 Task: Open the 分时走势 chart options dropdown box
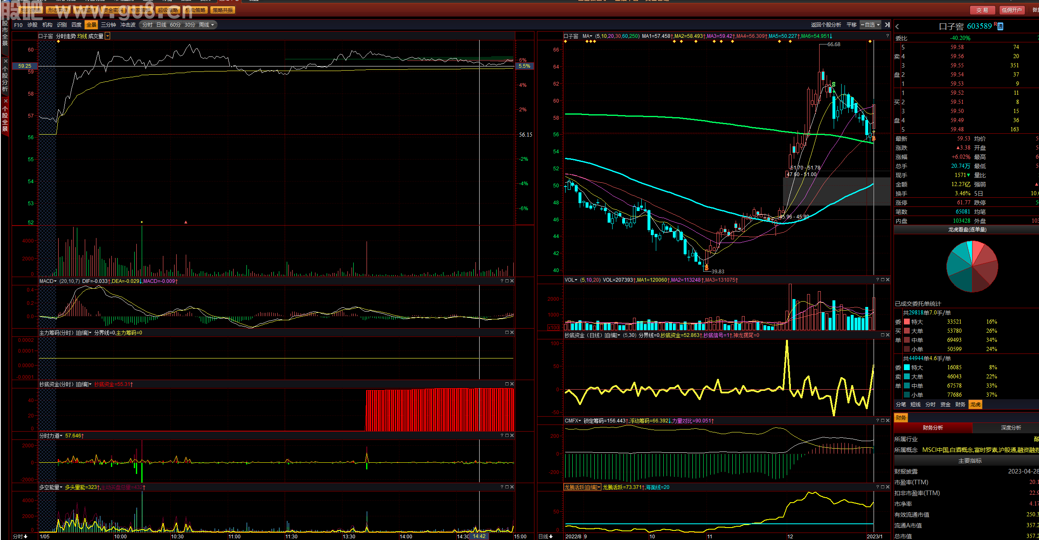[x=108, y=36]
